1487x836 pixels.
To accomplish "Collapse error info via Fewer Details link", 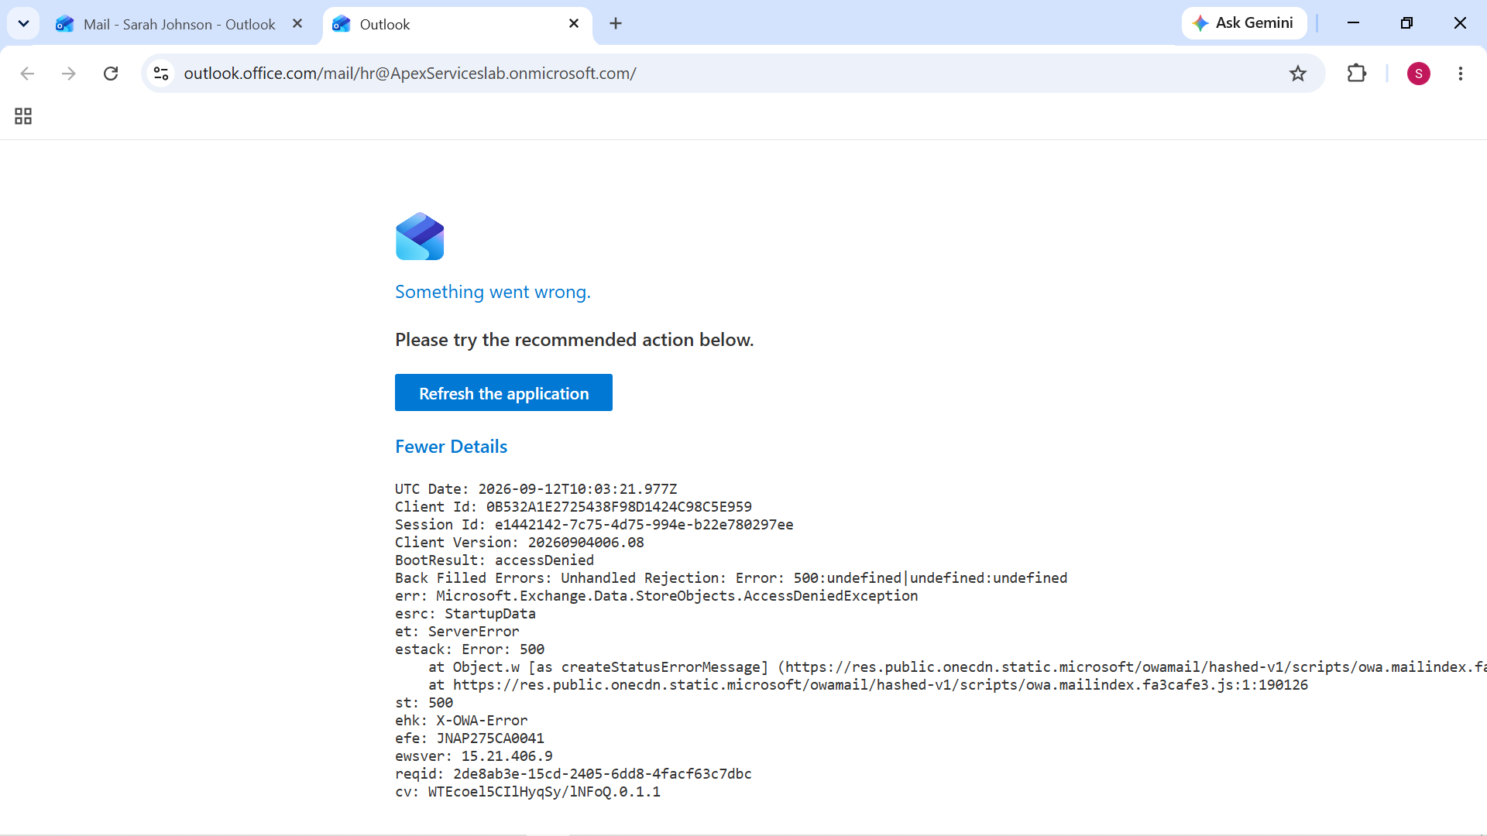I will [451, 447].
